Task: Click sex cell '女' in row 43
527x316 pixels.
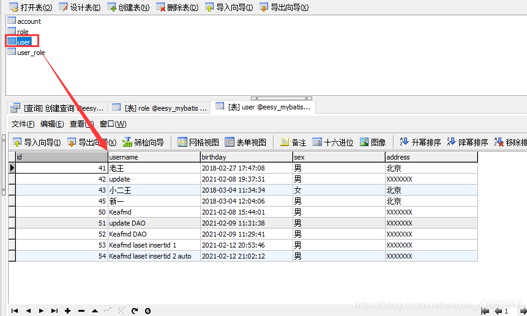Action: pyautogui.click(x=339, y=190)
